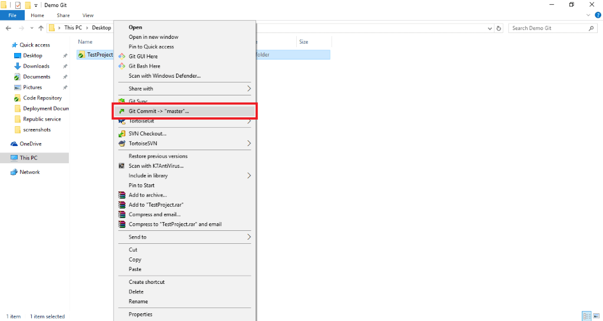603x321 pixels.
Task: Click the Documents icon in sidebar
Action: pos(17,77)
